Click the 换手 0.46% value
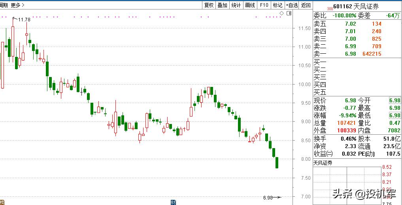Viewport: 402px width, 205px height. tap(348, 139)
